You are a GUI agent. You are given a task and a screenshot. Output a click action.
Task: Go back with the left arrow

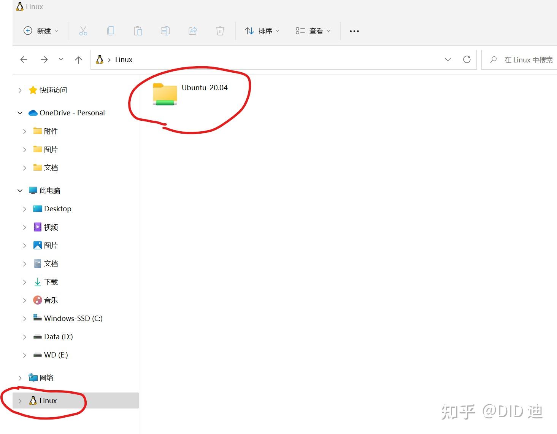[24, 60]
